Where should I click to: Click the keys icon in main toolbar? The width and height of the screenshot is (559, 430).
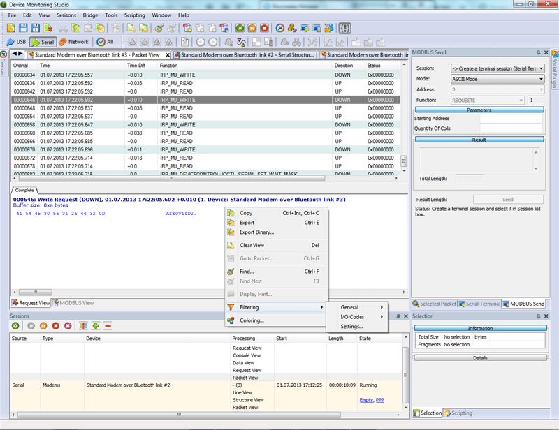[x=292, y=28]
